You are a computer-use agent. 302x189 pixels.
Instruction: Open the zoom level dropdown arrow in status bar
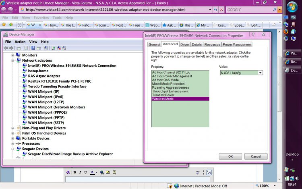275,186
